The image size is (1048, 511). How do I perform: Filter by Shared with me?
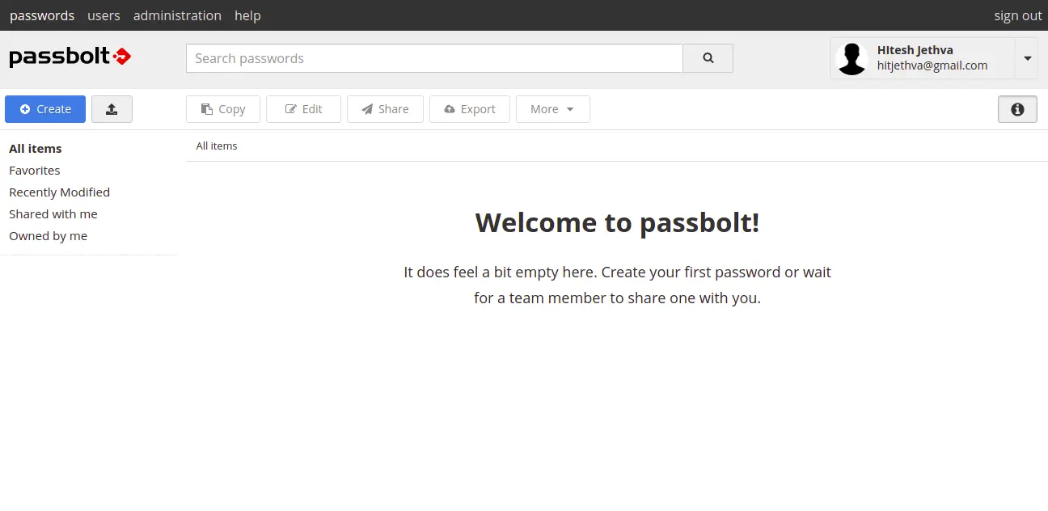(x=53, y=214)
